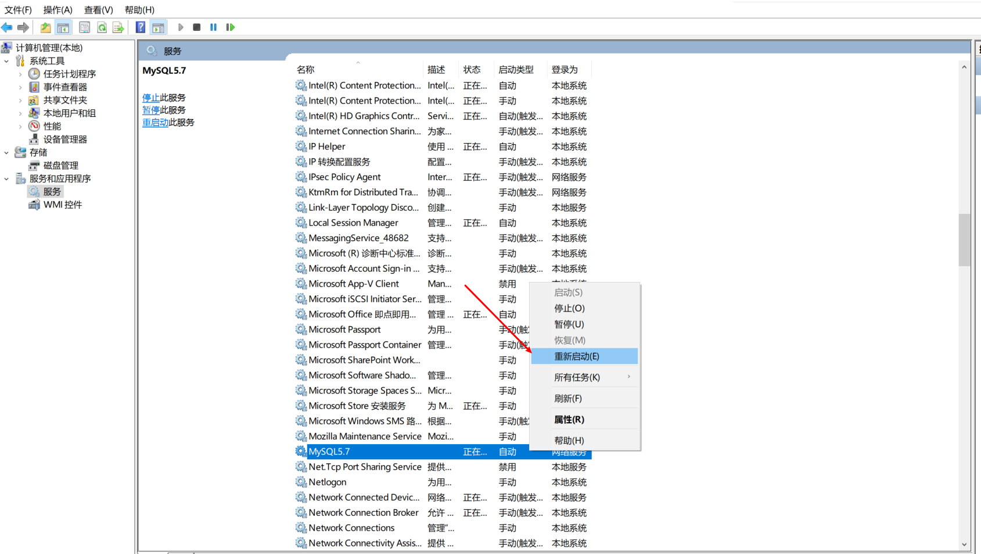981x554 pixels.
Task: Click the gear icon beside IP Helper
Action: tap(301, 146)
